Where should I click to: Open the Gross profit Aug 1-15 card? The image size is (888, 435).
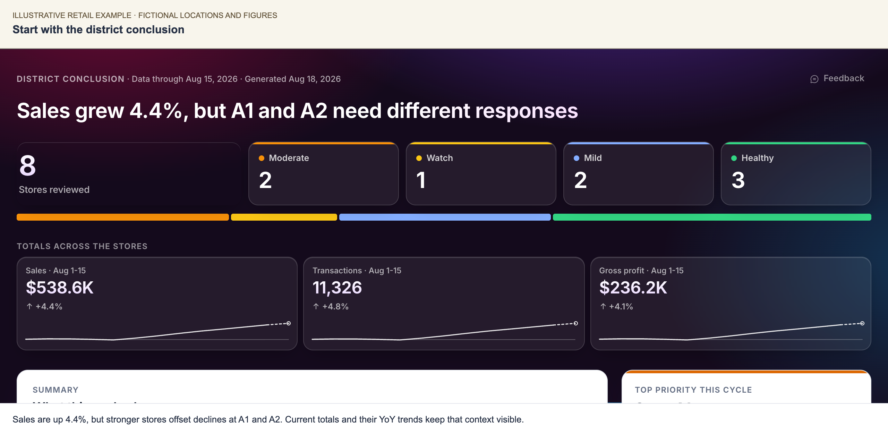tap(731, 304)
